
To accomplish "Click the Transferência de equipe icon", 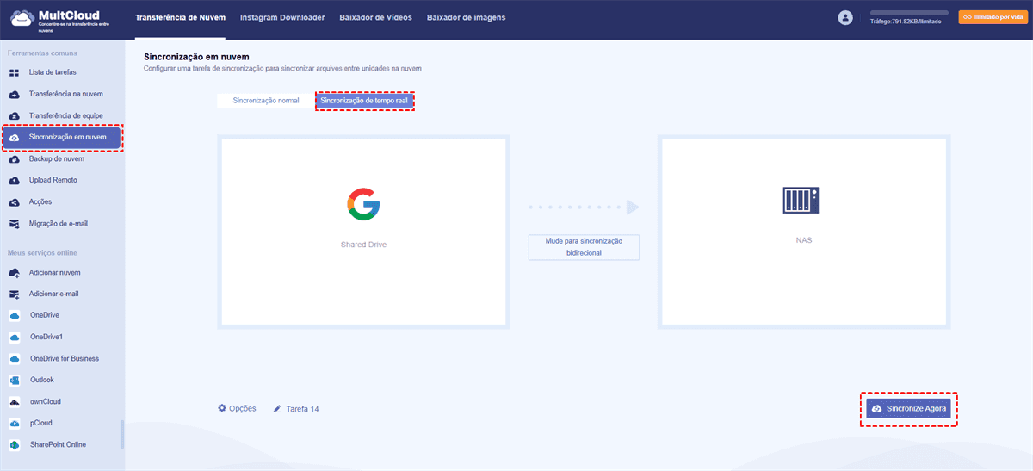I will (14, 115).
